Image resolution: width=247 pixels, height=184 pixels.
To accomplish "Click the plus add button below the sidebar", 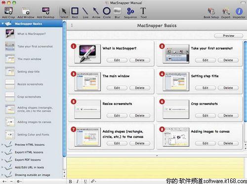I will pos(4,182).
